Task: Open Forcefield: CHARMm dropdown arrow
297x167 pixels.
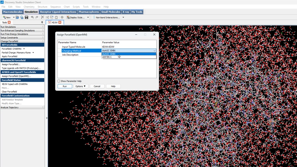Action: click(24, 49)
